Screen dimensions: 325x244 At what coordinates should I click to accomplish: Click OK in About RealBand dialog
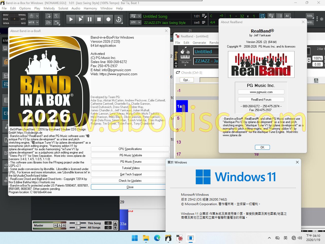(262, 147)
